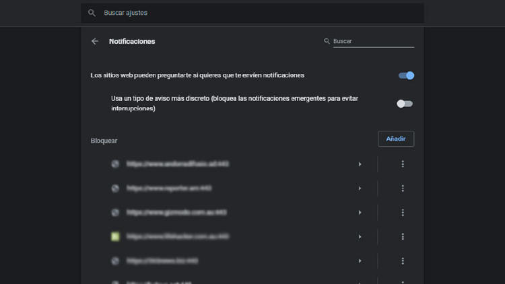Open three-dot menu for the gizmodo.com.au entry
505x284 pixels.
[x=403, y=213]
